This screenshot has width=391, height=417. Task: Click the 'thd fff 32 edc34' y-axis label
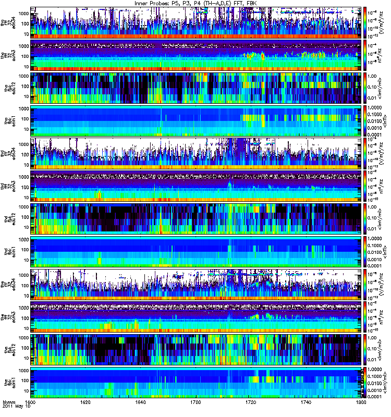[x=8, y=154]
